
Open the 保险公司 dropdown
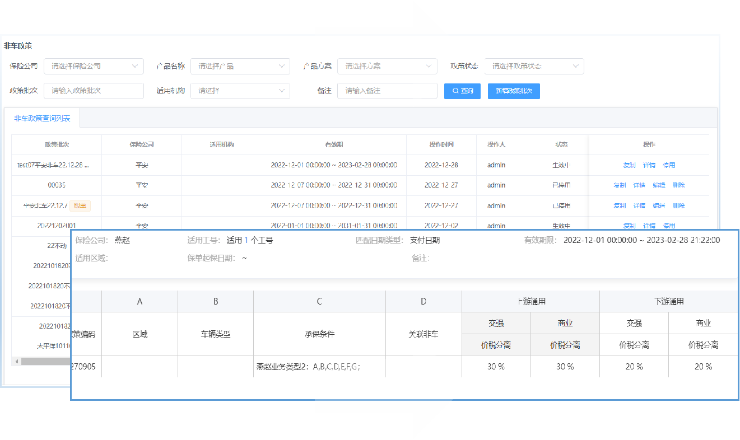click(94, 66)
